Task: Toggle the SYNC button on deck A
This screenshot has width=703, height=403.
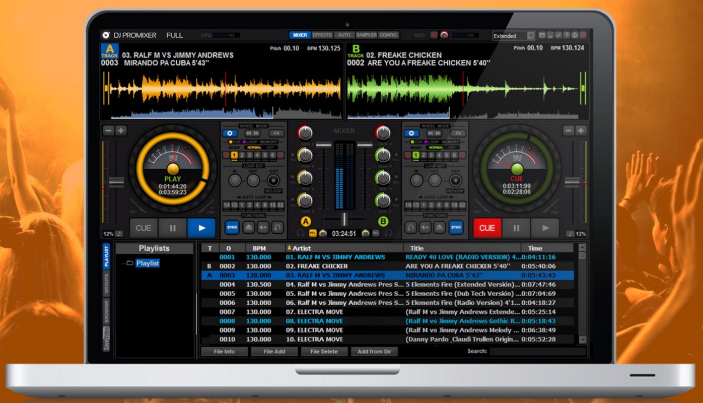Action: (232, 228)
